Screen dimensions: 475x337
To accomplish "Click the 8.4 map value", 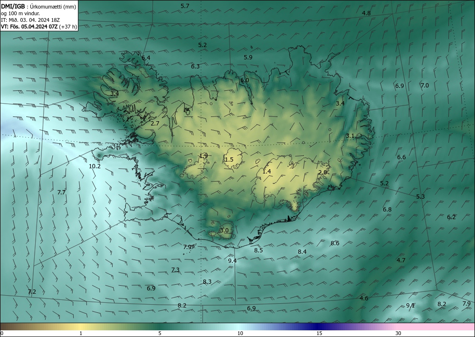I will click(x=302, y=251).
